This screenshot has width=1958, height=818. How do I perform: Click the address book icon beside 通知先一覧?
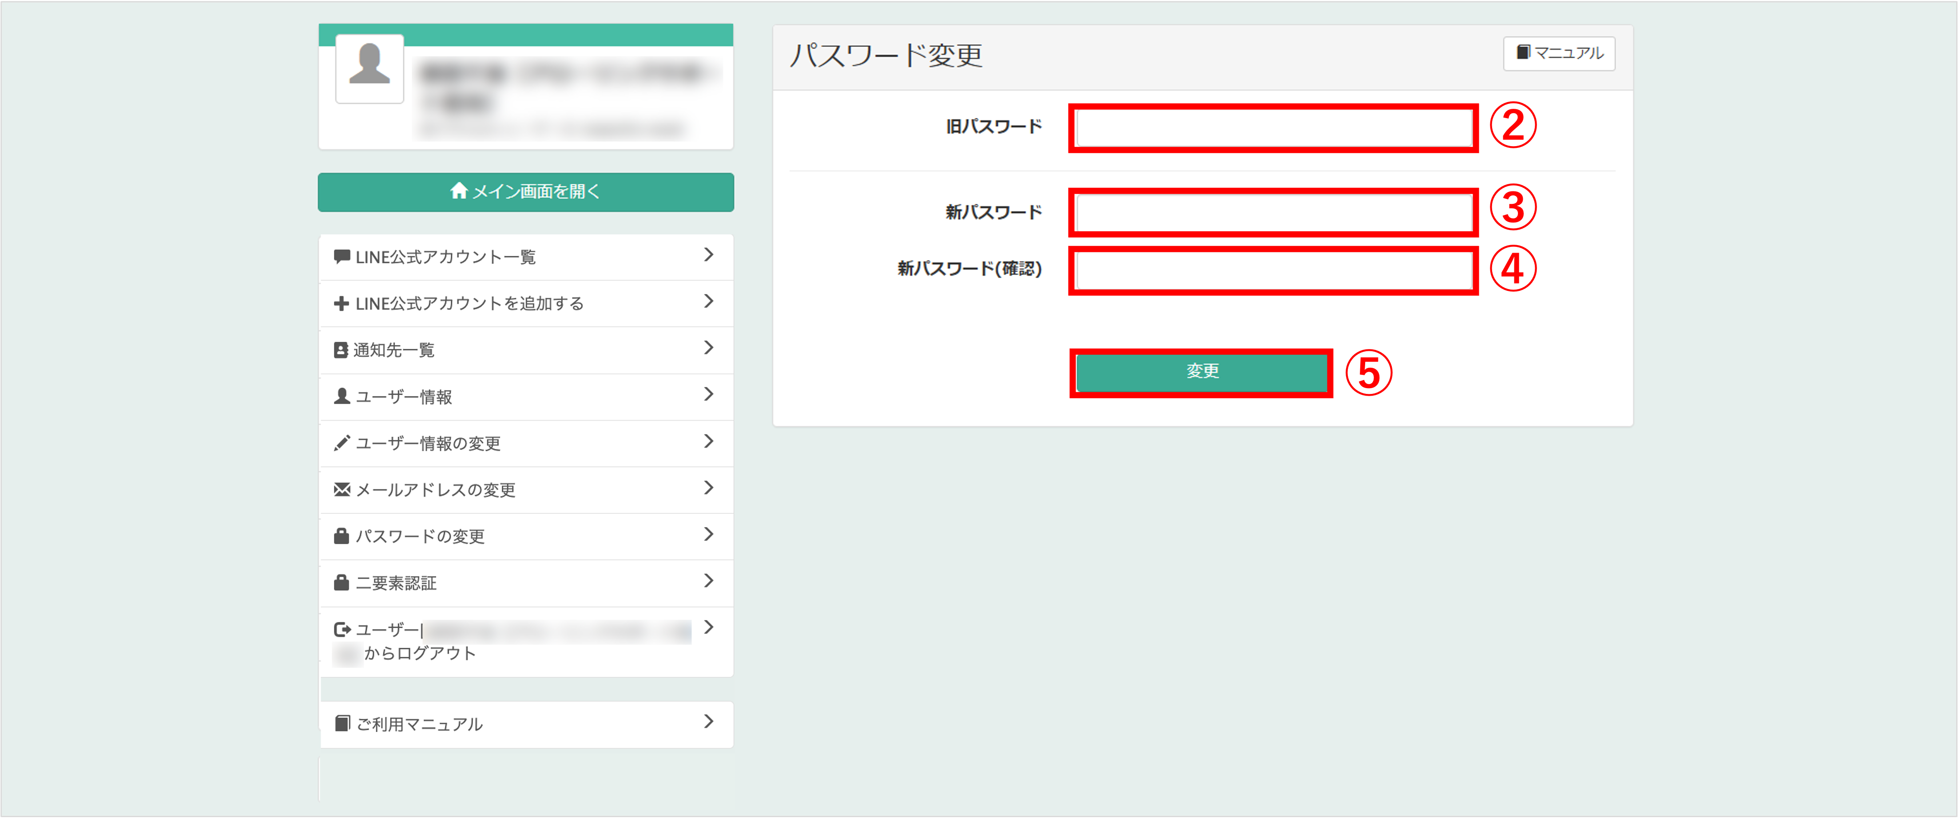click(x=341, y=350)
